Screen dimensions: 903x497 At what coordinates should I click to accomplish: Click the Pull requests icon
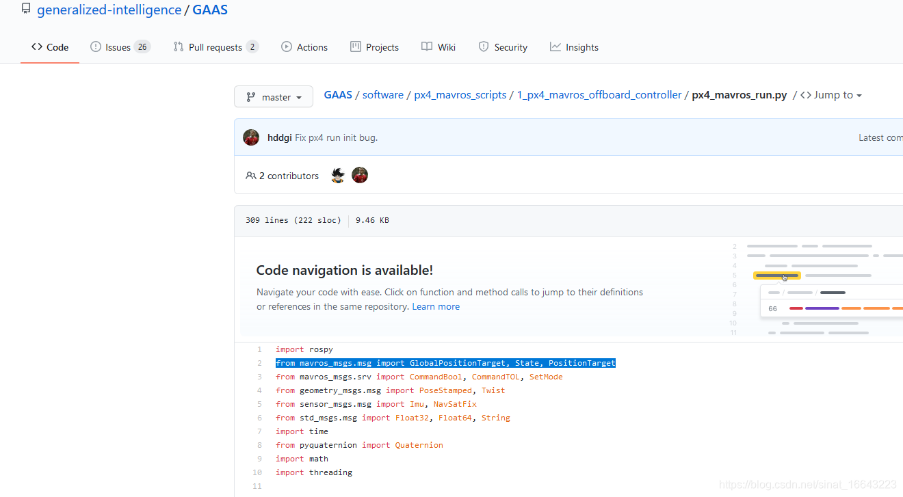click(179, 47)
